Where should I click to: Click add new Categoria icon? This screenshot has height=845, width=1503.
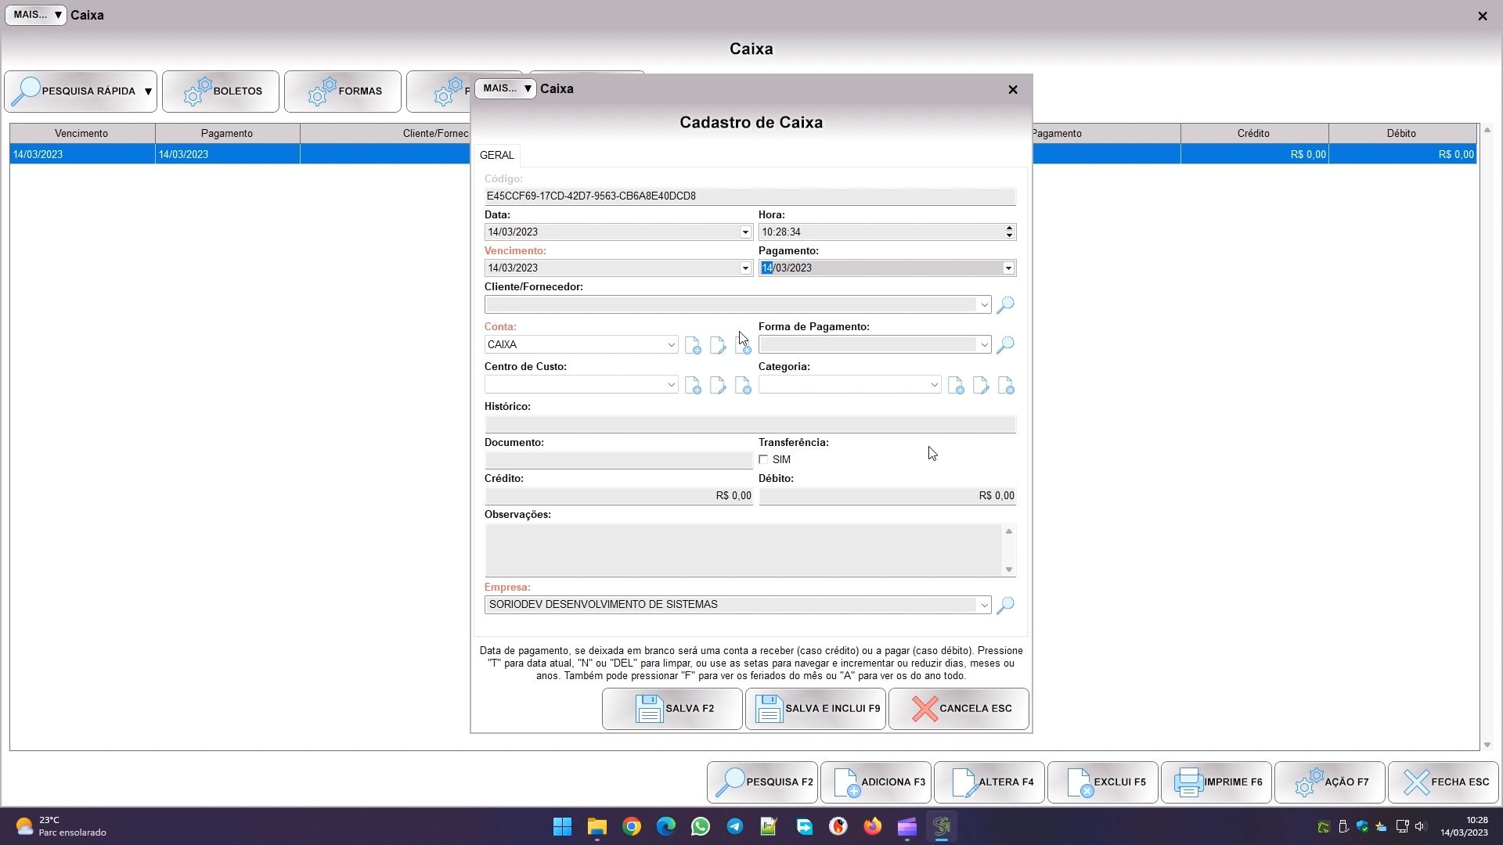tap(955, 385)
